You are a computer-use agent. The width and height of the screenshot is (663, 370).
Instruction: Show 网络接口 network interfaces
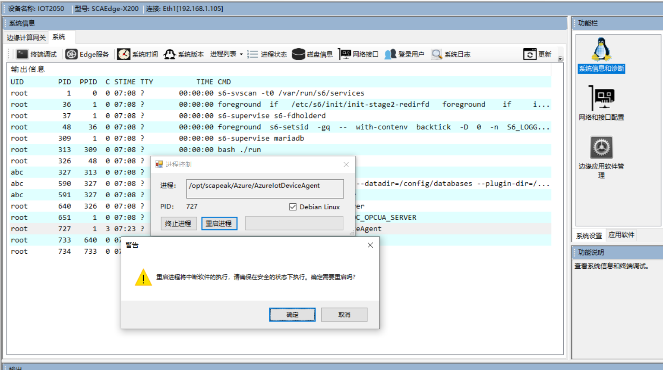click(x=359, y=54)
